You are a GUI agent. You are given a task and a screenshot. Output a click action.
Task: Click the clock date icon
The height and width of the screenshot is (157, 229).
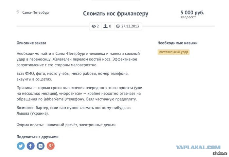tap(118, 26)
